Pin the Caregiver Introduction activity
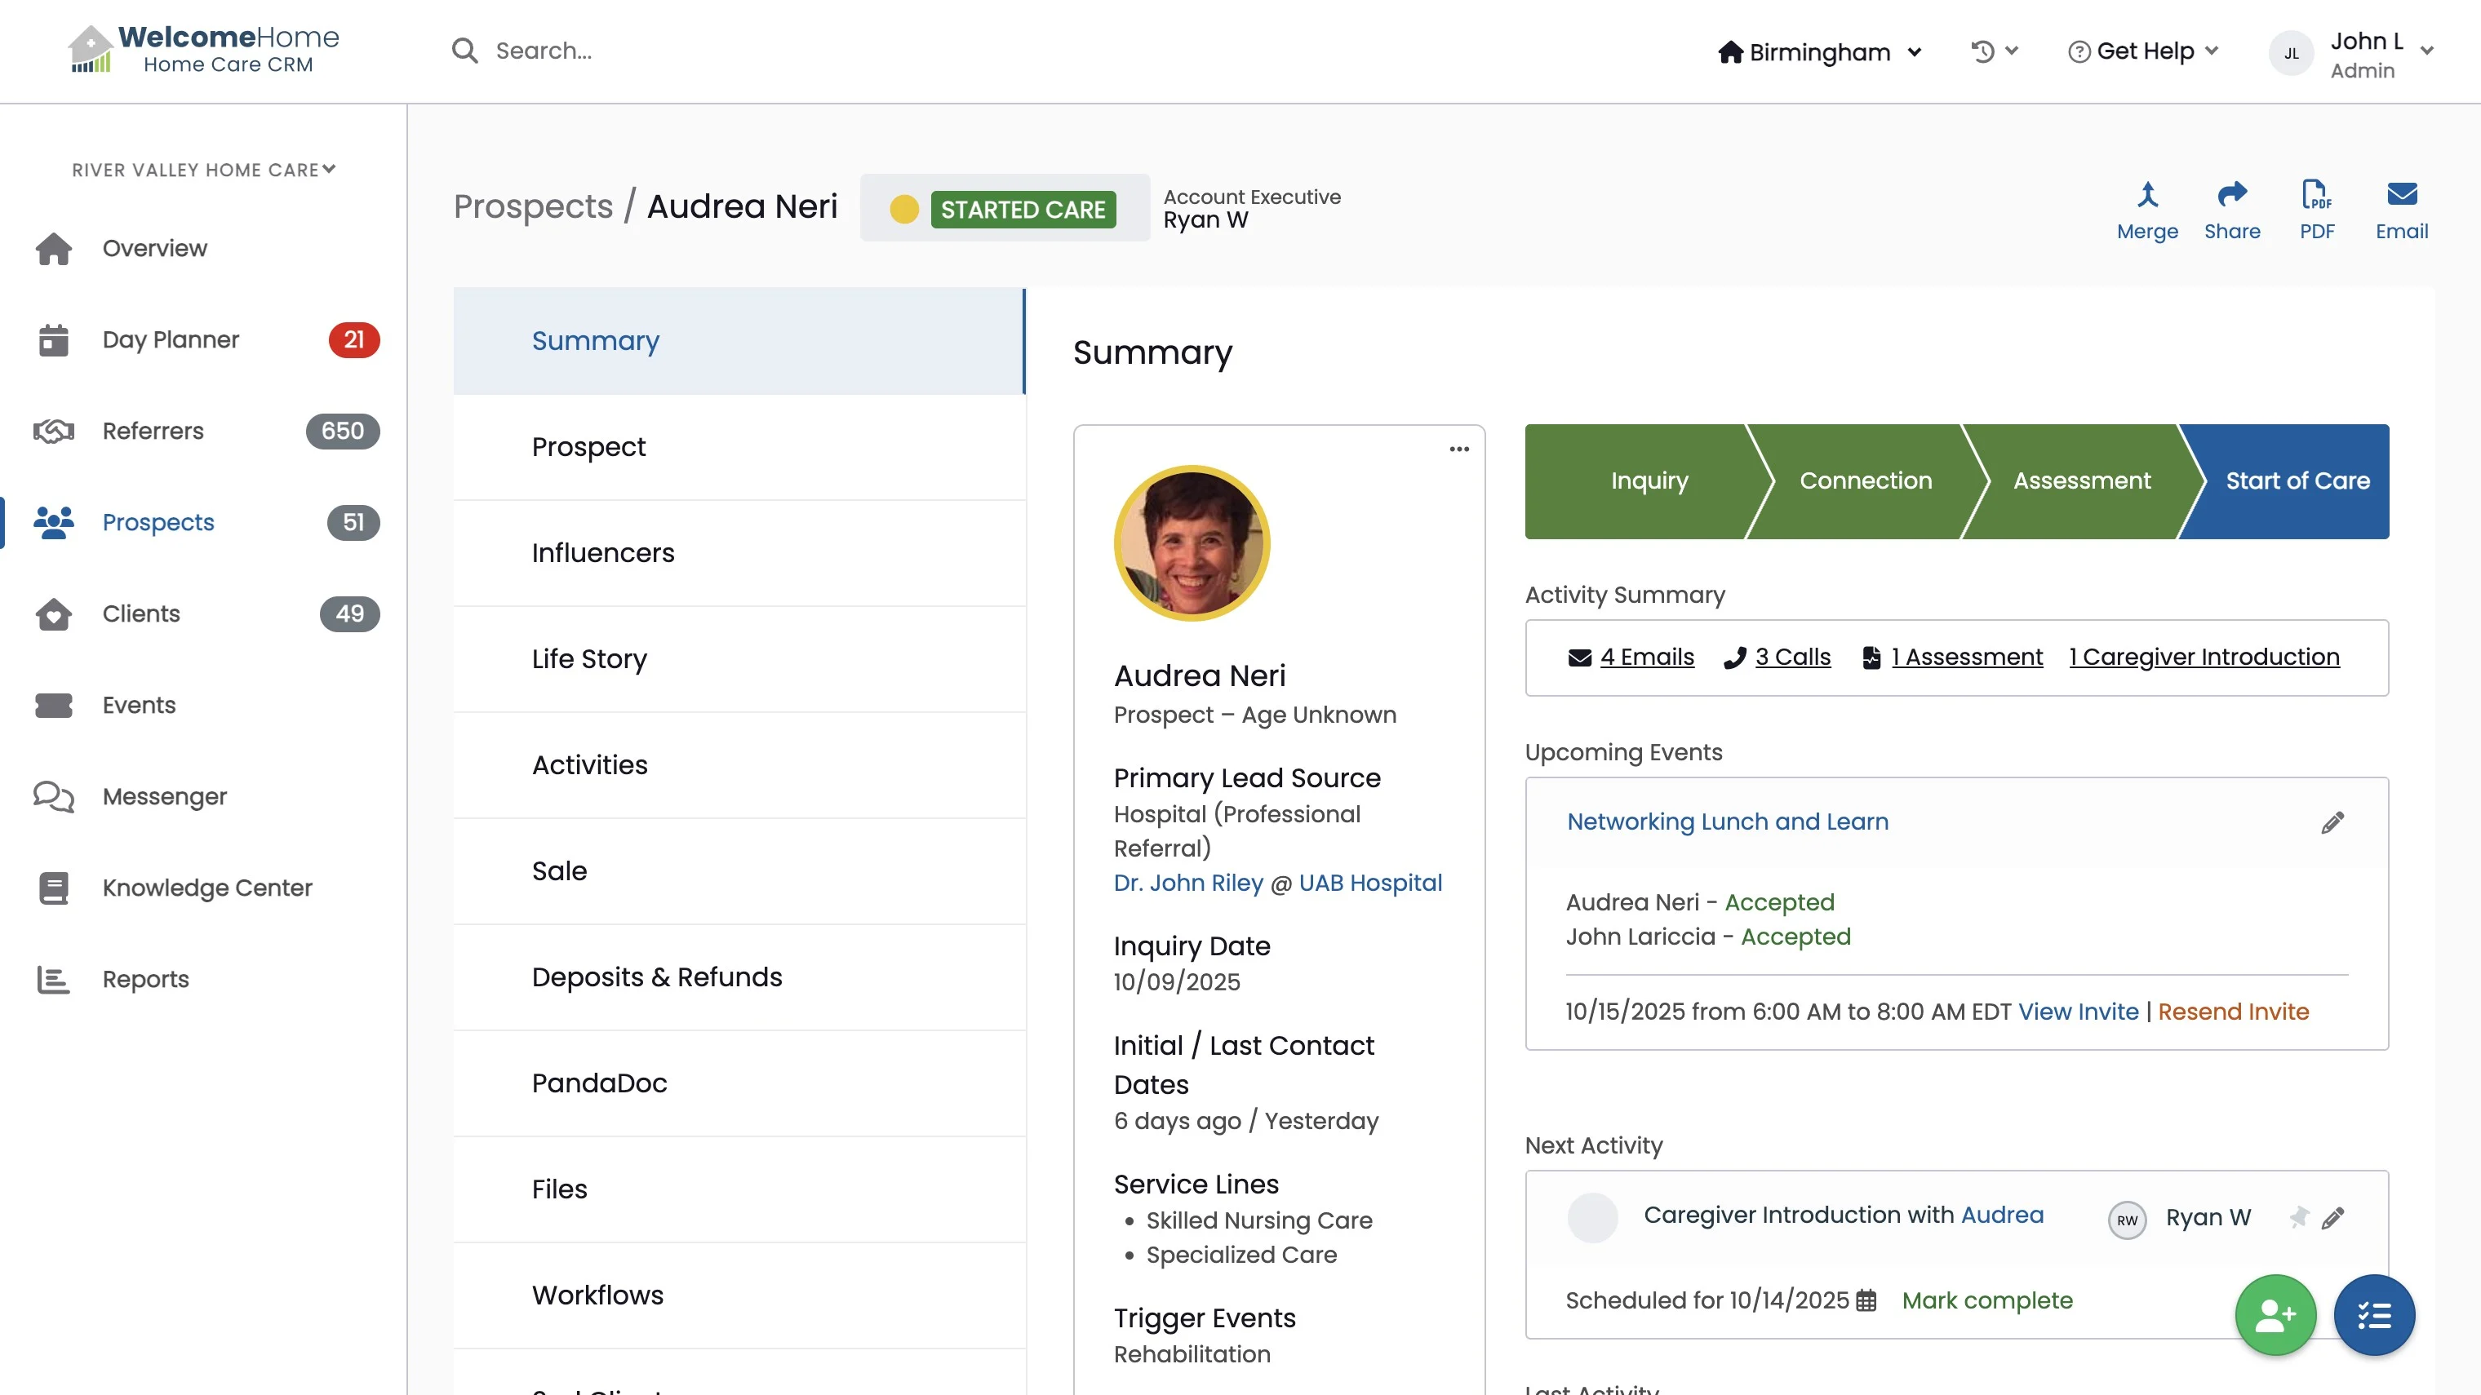This screenshot has height=1395, width=2481. (2299, 1217)
